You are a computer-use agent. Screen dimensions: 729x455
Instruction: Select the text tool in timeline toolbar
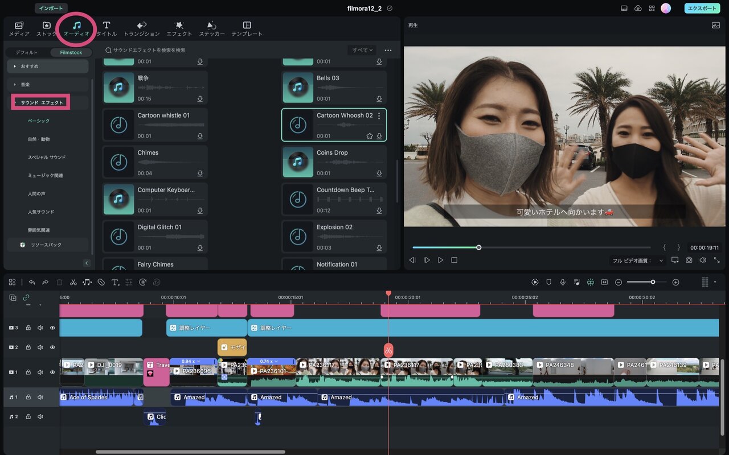click(115, 282)
